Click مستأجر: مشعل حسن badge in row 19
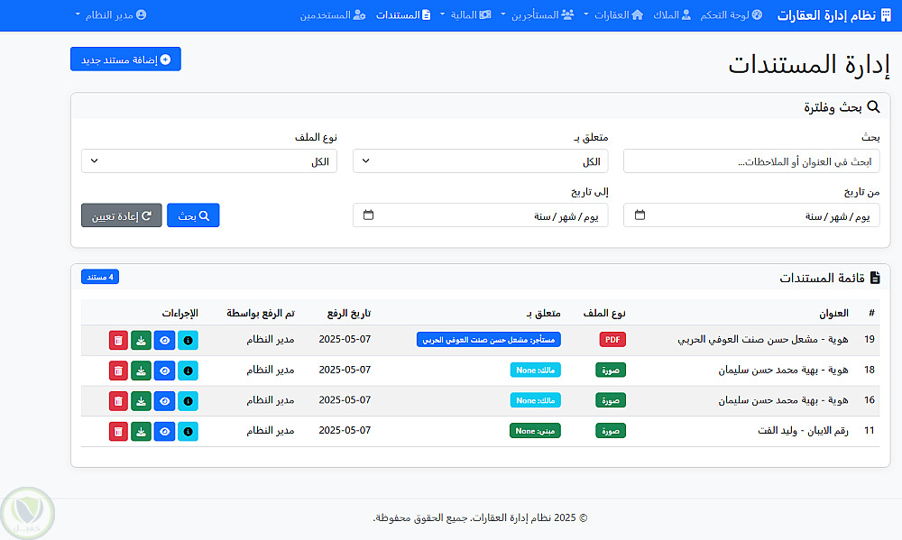Viewport: 902px width, 540px height. 488,340
